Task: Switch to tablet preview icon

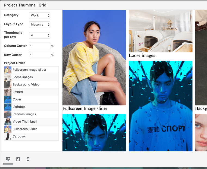Action: 18,159
